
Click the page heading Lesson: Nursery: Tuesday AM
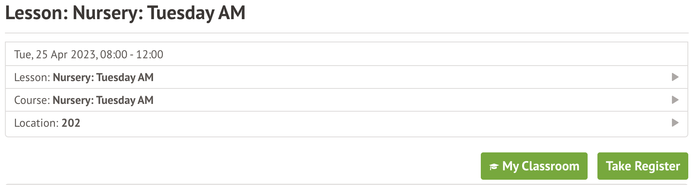point(125,13)
